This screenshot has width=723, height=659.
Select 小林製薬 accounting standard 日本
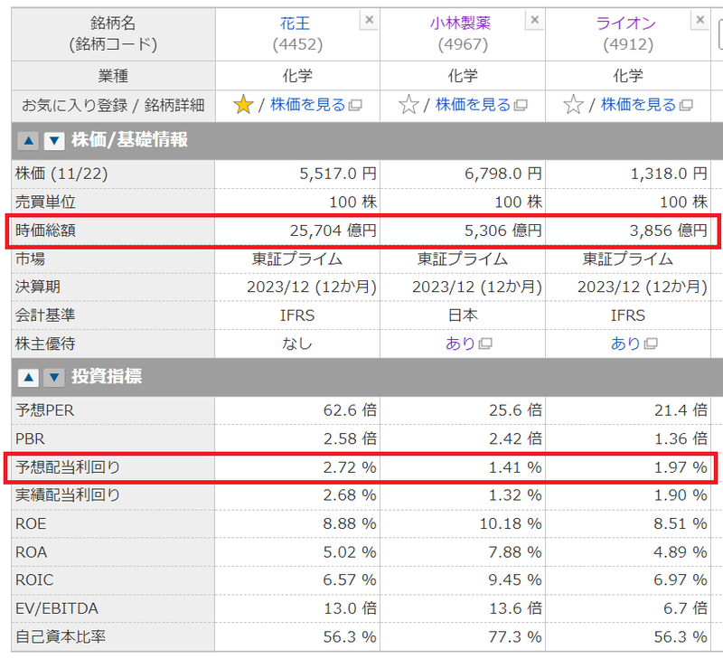(x=463, y=315)
